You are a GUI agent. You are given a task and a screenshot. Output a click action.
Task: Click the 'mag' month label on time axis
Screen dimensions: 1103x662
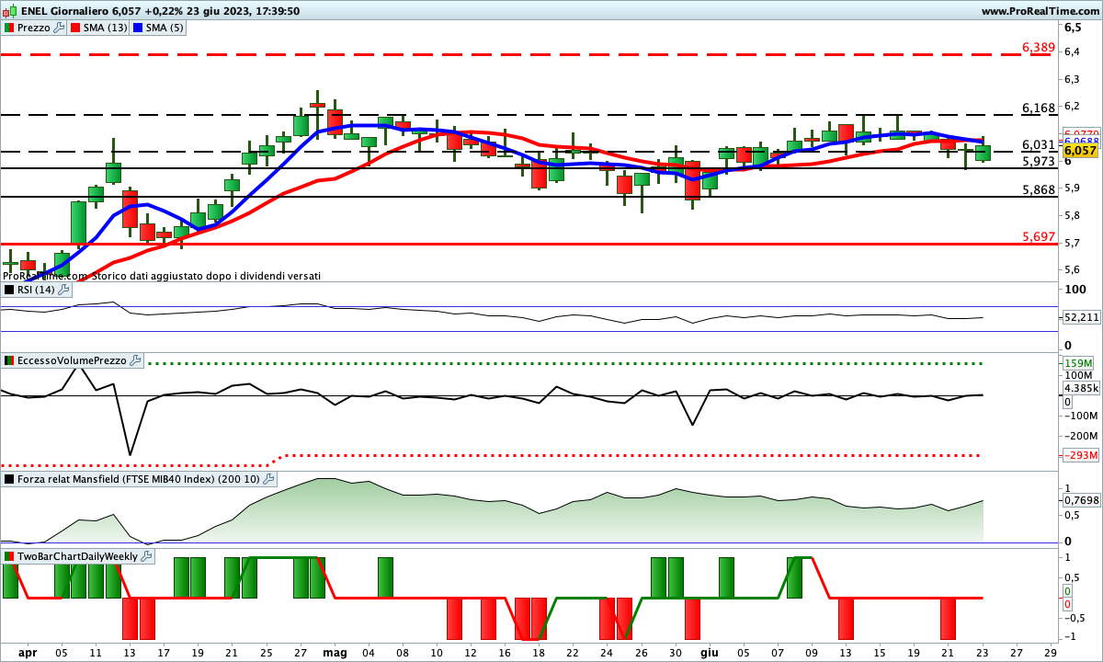[x=335, y=652]
